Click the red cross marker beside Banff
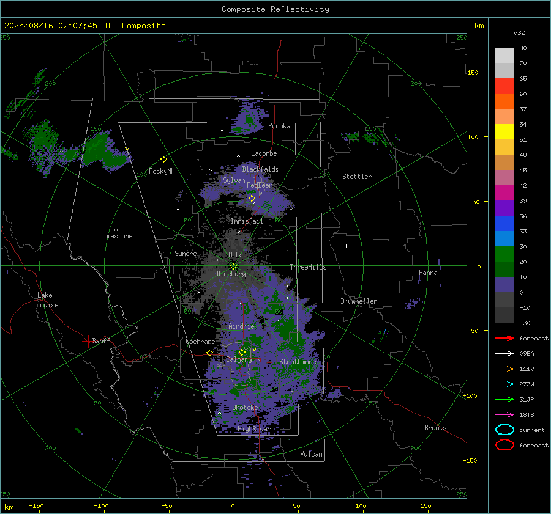551x514 pixels. pos(88,341)
